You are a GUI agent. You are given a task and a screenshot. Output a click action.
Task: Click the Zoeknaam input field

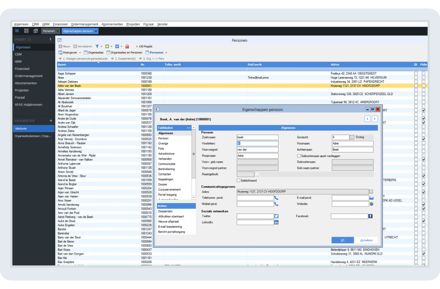point(257,137)
